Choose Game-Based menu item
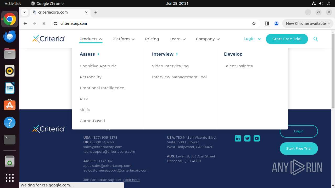This screenshot has height=188, width=335. click(92, 121)
